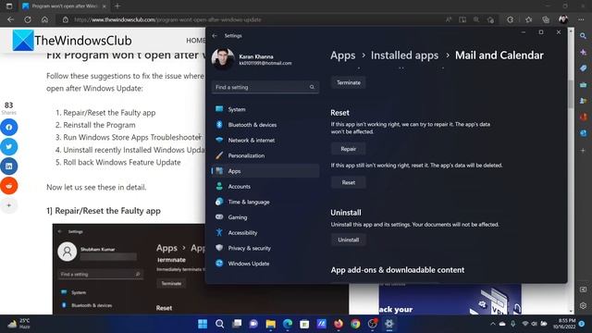
Task: Open Edge settings and more menu
Action: coord(581,19)
